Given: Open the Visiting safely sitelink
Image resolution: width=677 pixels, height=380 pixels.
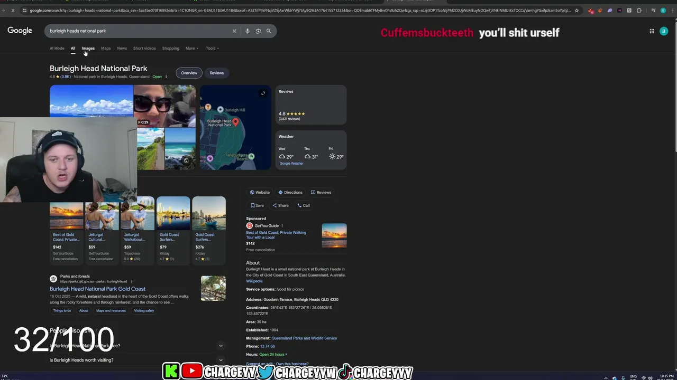Looking at the screenshot, I should point(144,311).
